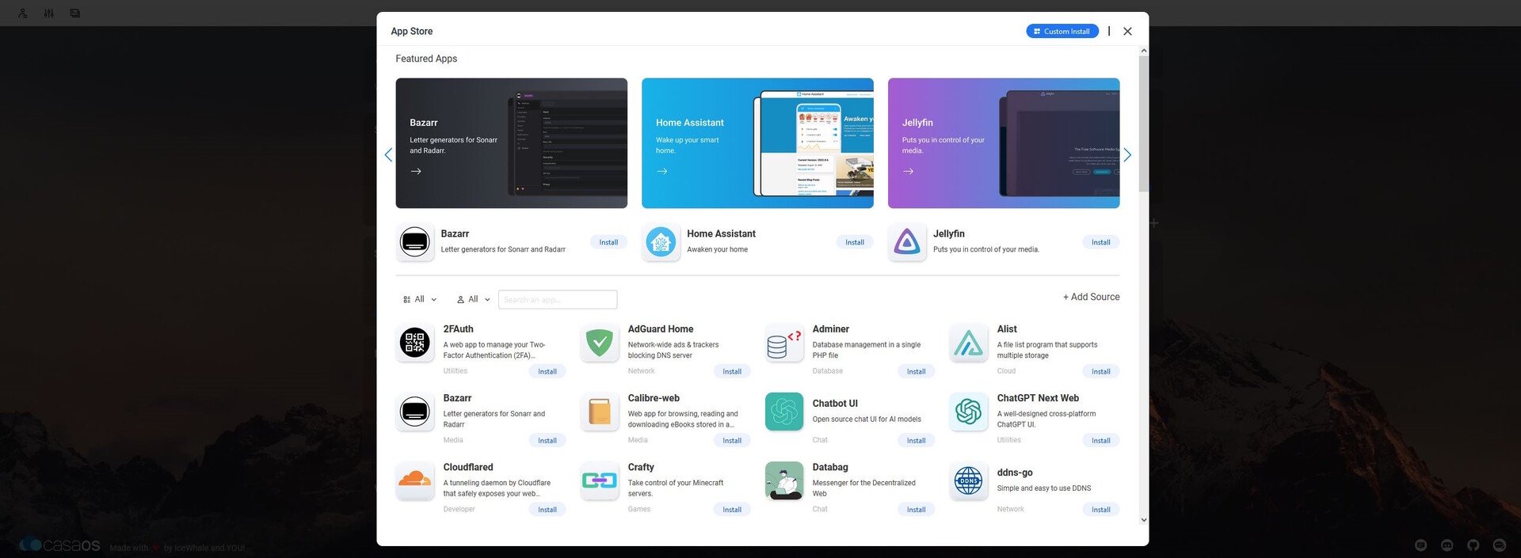Focus the Search an app field
Screen dimensions: 1521x558
(558, 300)
